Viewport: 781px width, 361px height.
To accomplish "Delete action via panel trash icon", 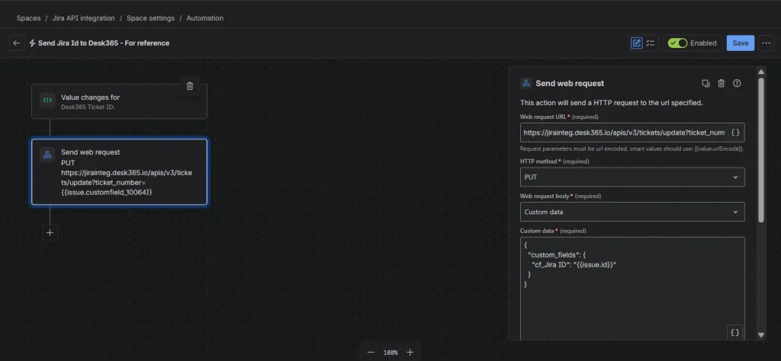I will 722,84.
